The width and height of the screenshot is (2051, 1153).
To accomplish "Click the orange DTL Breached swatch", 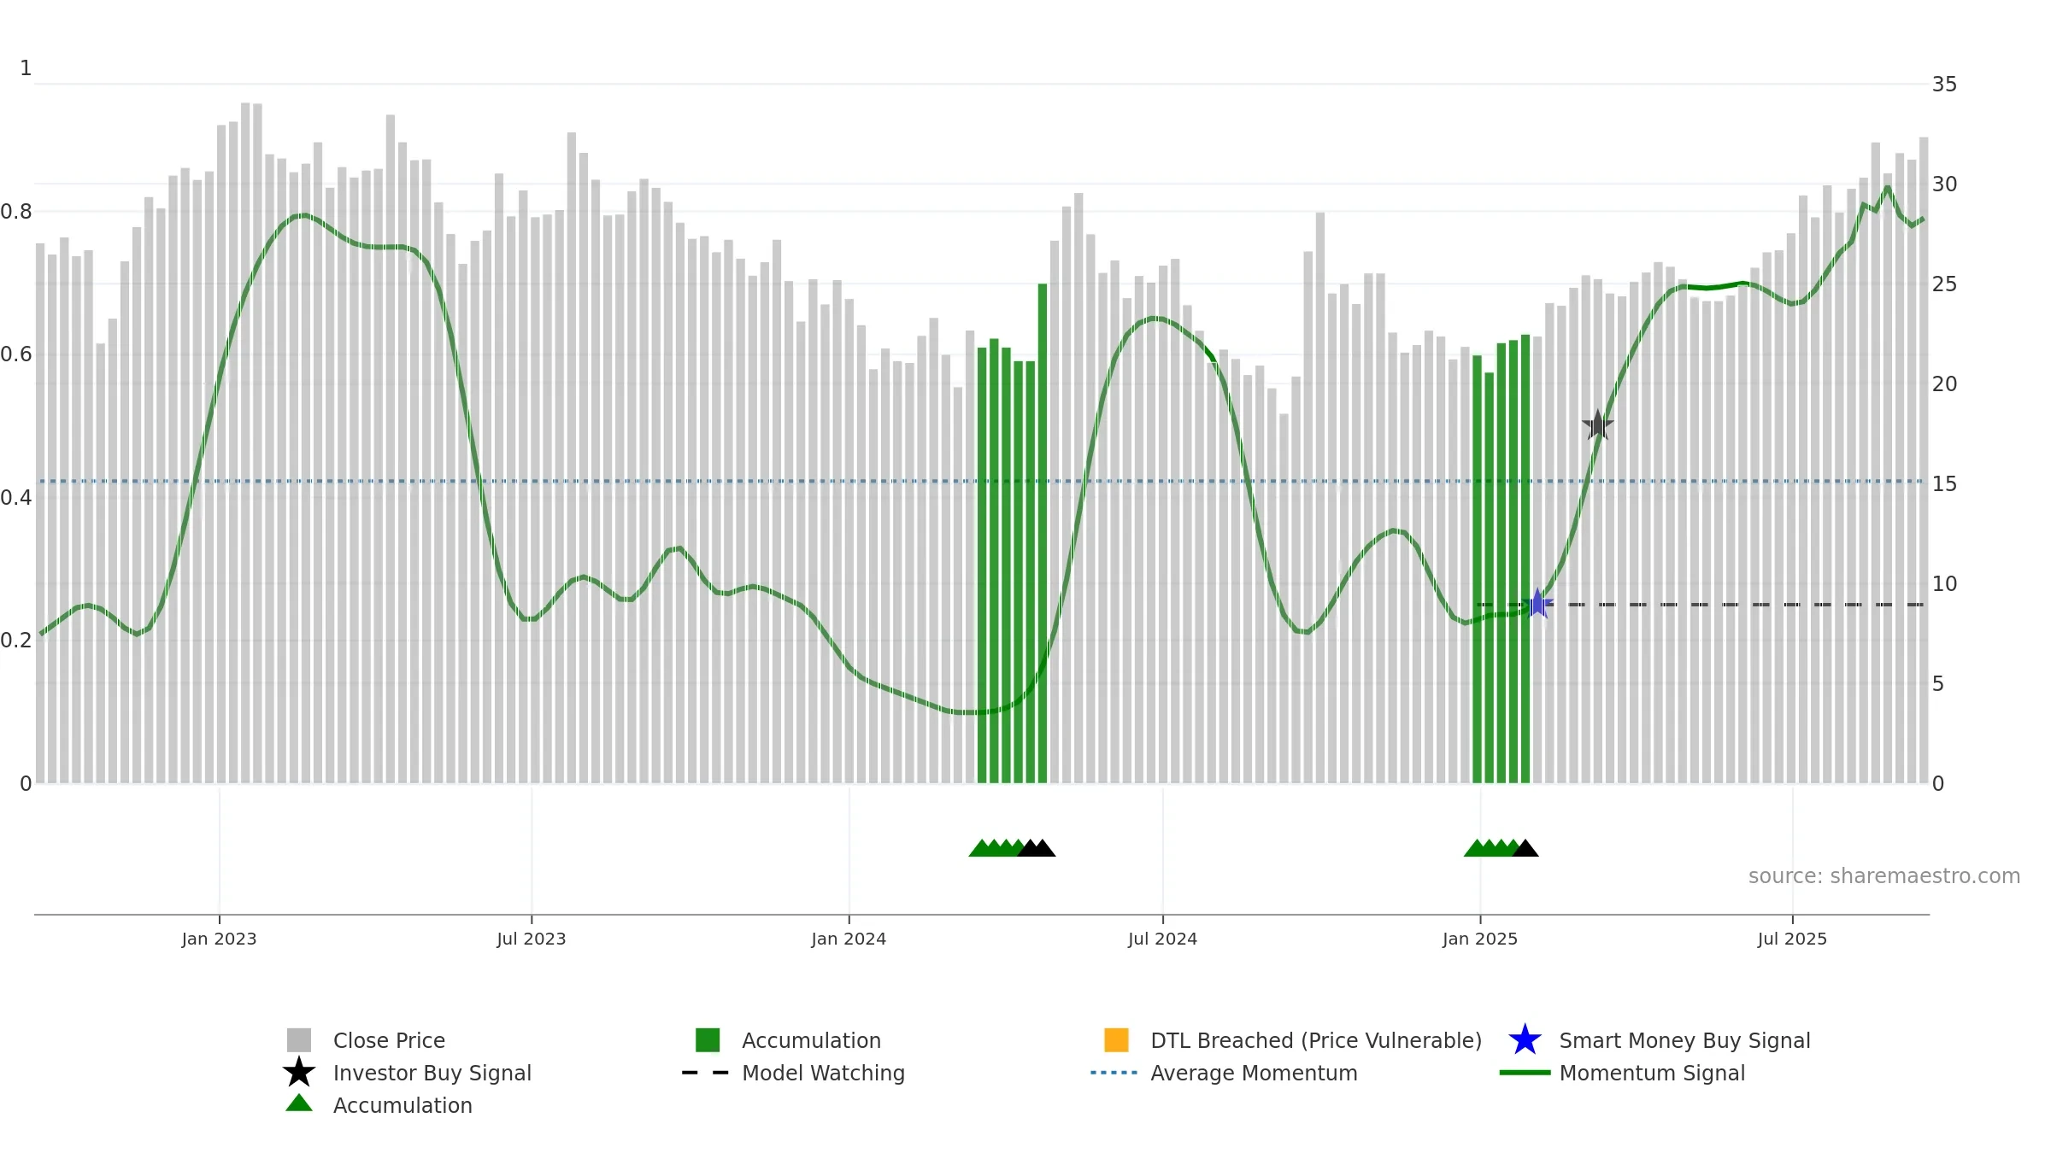I will point(1116,1040).
